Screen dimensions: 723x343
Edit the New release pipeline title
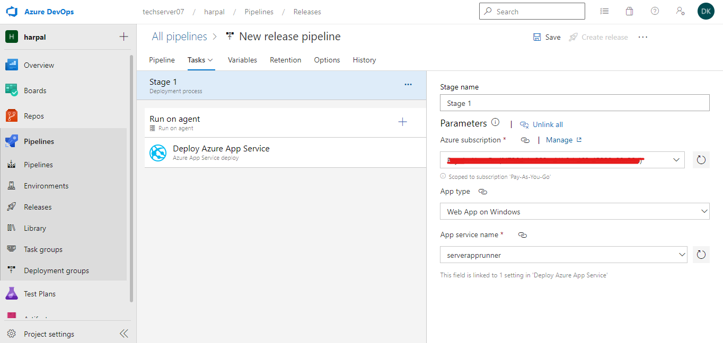[x=290, y=37]
